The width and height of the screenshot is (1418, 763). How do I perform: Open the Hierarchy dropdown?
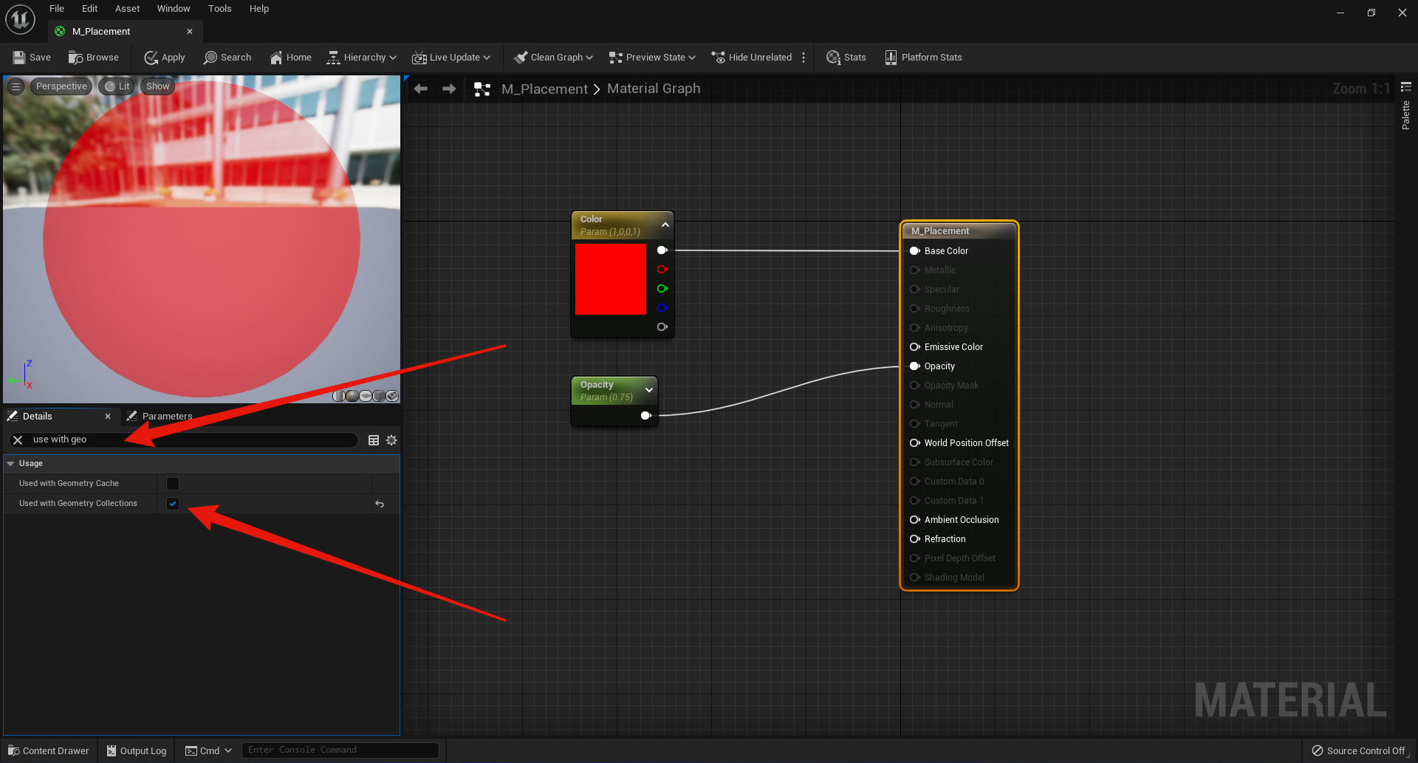tap(362, 58)
